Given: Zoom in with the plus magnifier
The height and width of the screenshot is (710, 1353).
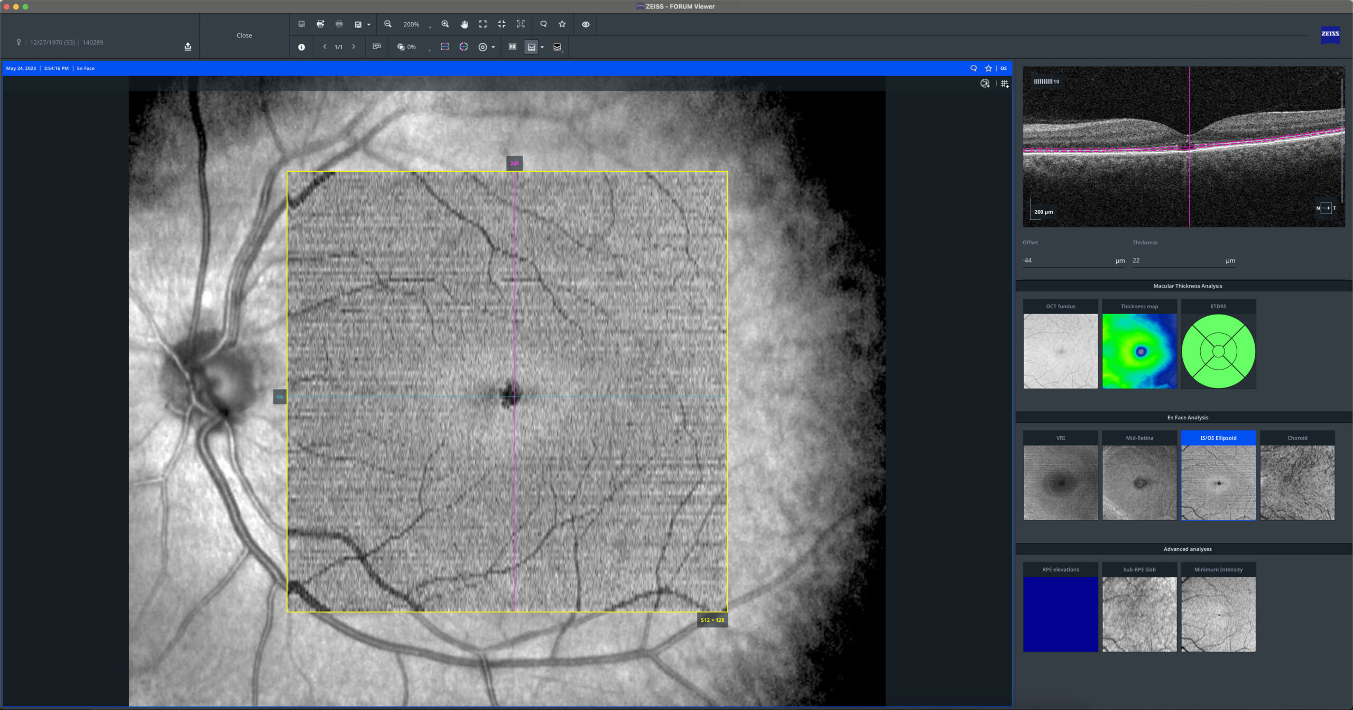Looking at the screenshot, I should pos(445,24).
